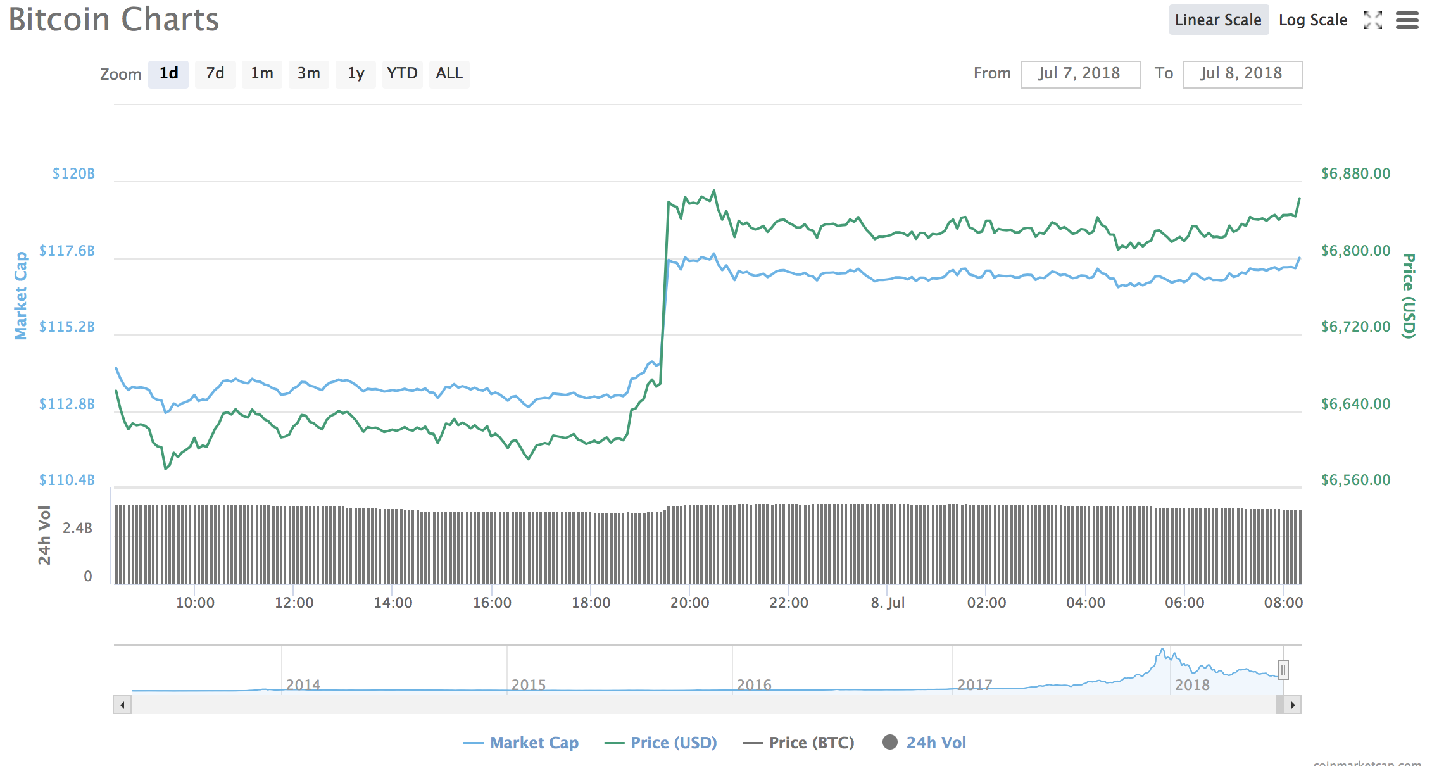Click the $117.6B market cap axis label

pos(67,251)
